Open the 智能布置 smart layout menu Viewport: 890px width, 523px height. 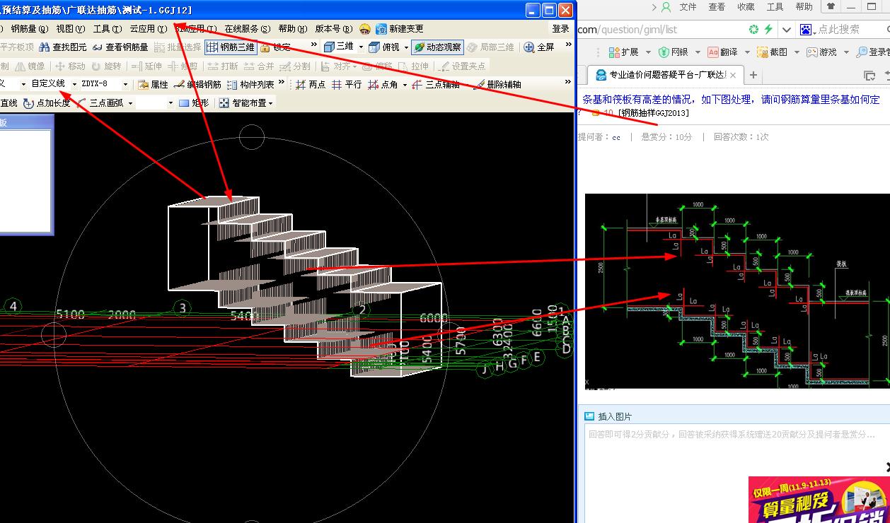pos(245,102)
